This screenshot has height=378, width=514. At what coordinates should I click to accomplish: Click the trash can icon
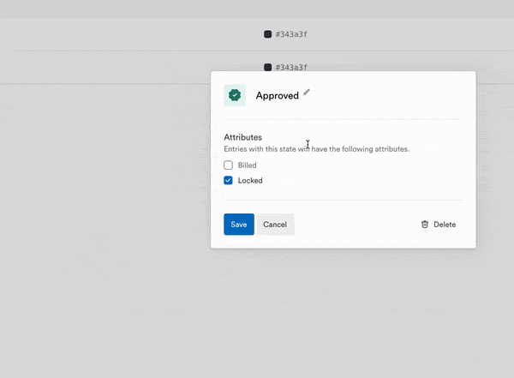point(424,225)
